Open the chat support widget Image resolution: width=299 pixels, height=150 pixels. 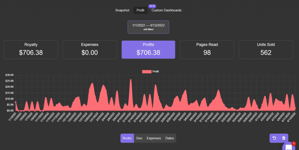(288, 147)
